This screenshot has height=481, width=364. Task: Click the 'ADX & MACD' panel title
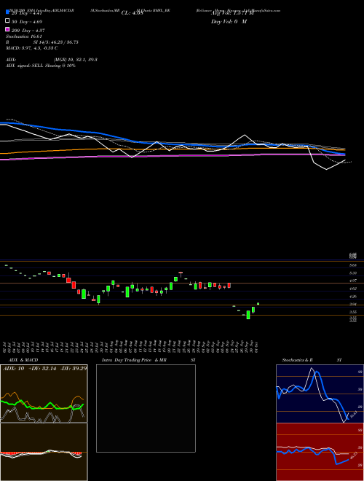click(x=23, y=360)
